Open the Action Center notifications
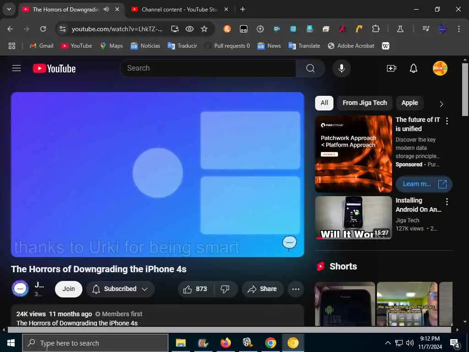Screen dimensions: 469x352 [x=455, y=343]
